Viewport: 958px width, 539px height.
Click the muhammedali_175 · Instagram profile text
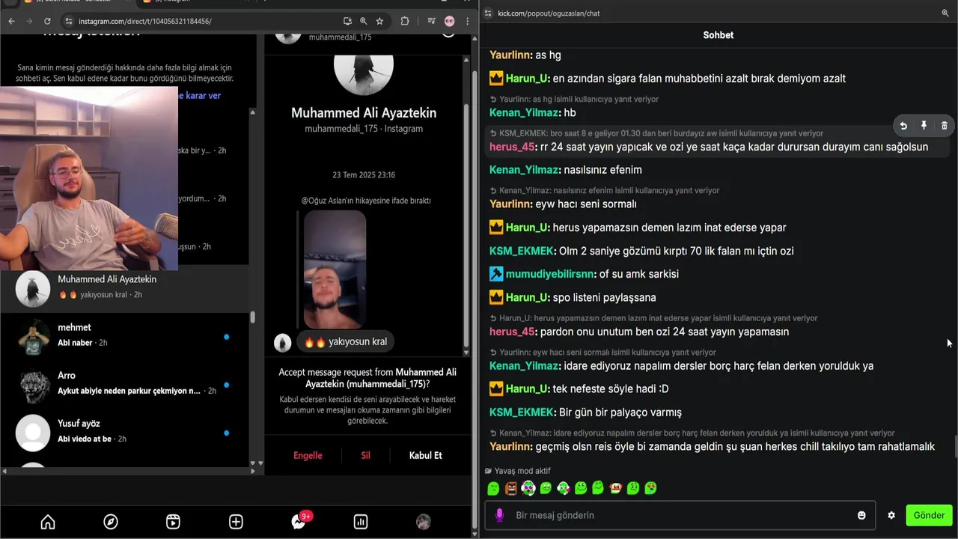coord(364,129)
